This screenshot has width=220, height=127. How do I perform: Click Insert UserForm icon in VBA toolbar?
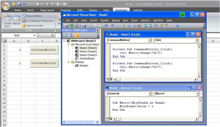pos(77,26)
